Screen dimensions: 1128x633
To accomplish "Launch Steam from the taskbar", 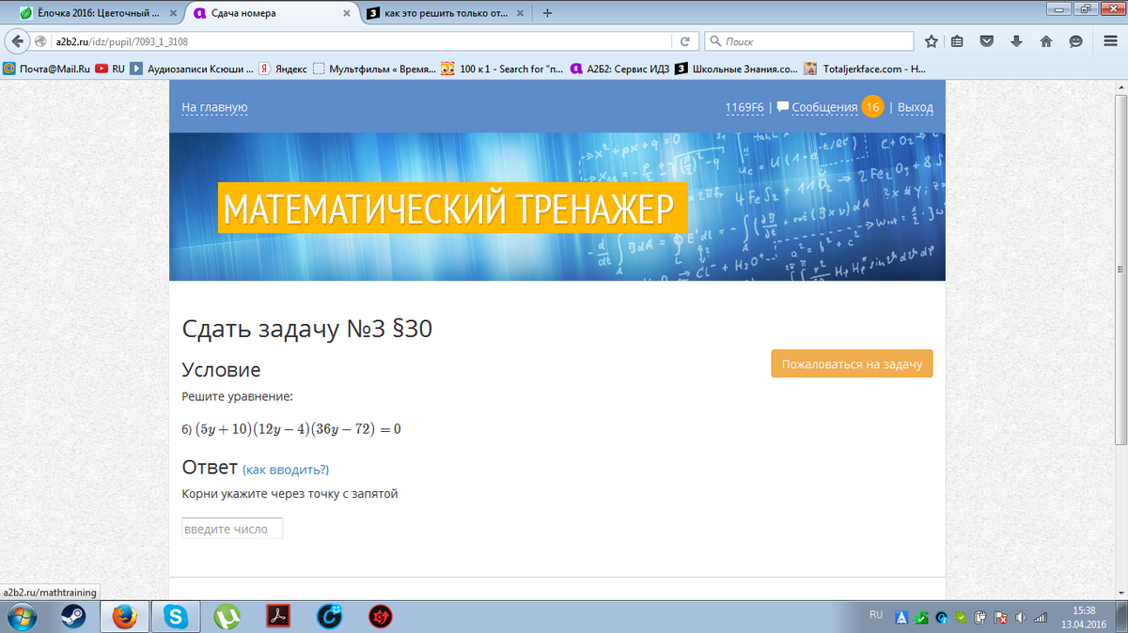I will point(73,616).
